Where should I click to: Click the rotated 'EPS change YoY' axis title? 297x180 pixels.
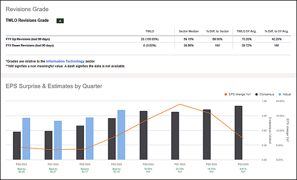288,130
